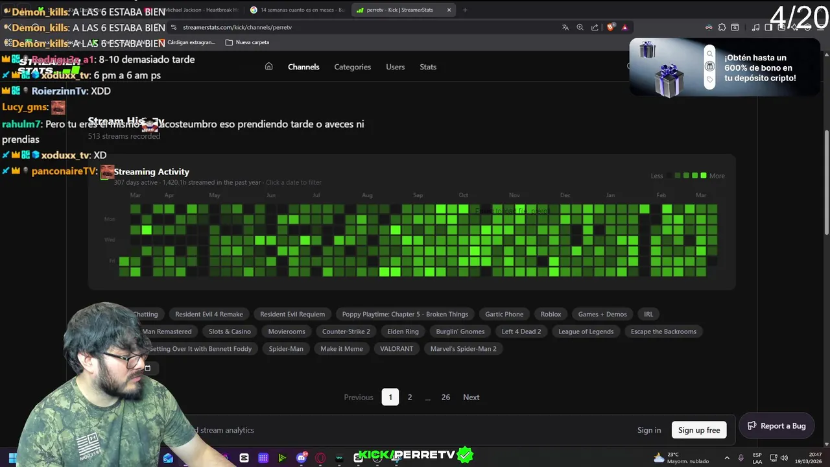Open the Channels nav item
The image size is (830, 467).
pyautogui.click(x=303, y=67)
